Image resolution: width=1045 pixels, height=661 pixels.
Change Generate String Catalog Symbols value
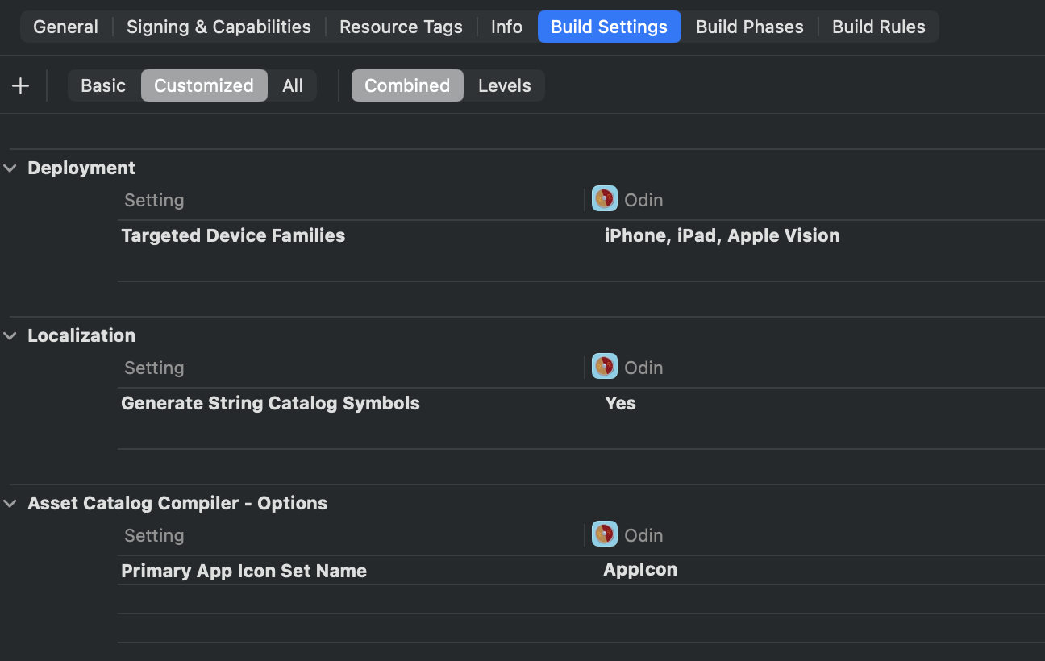[x=620, y=403]
